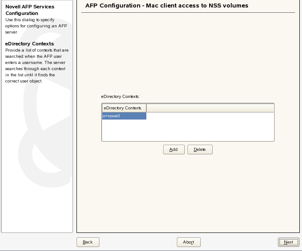The height and width of the screenshot is (251, 302).
Task: Click the "eDirectory Contexts:" label above the table
Action: 120,96
